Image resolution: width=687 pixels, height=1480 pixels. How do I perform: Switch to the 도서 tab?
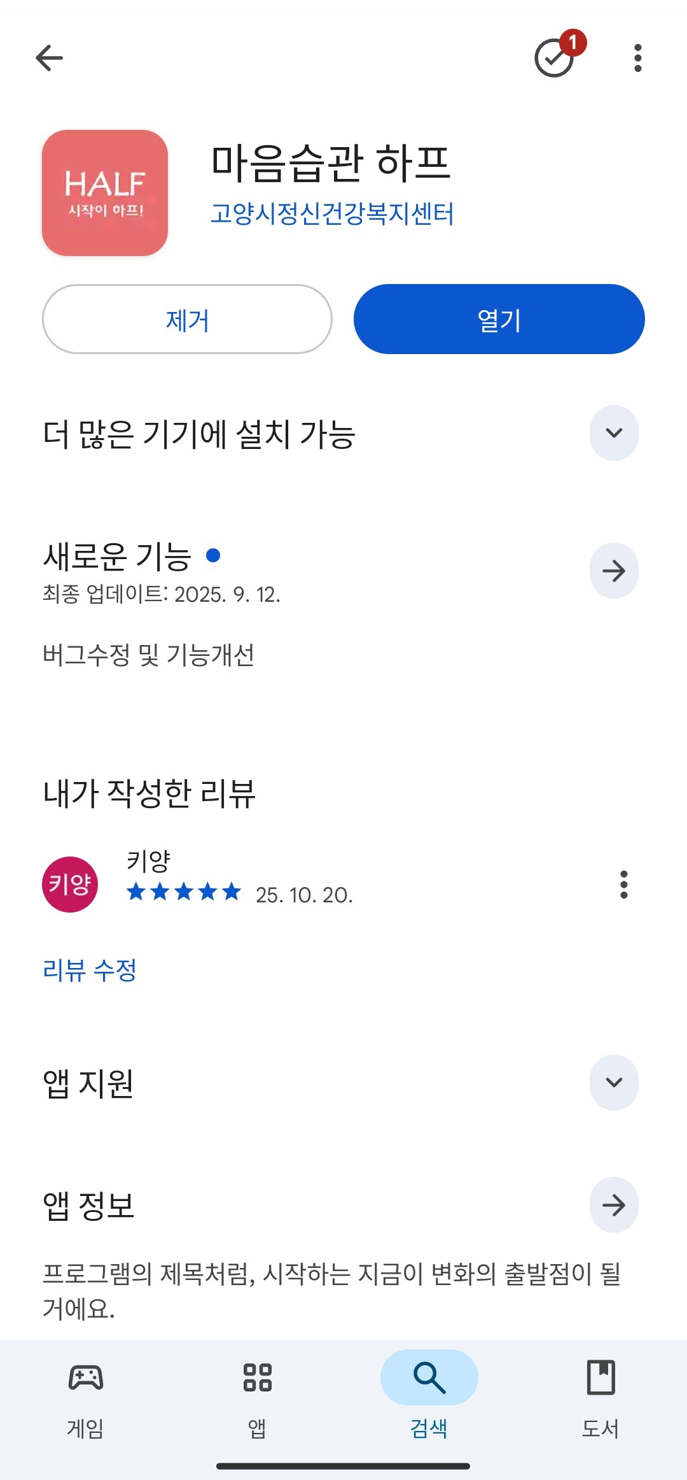coord(600,1393)
